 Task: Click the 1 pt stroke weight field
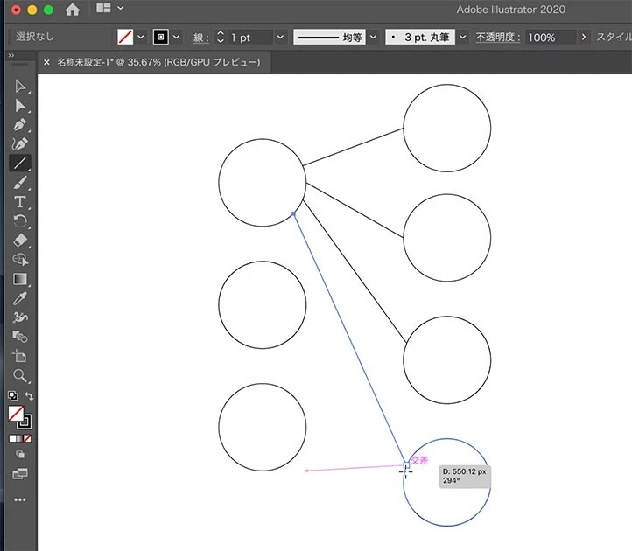pos(250,38)
